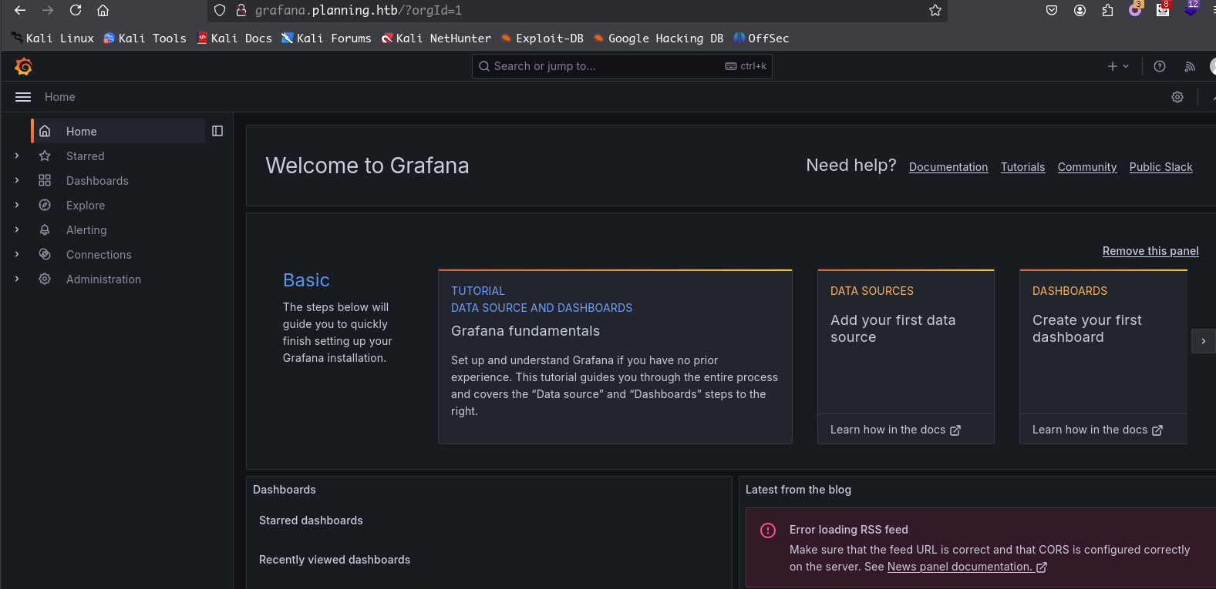Open Google Hacking DB bookmark
Image resolution: width=1216 pixels, height=589 pixels.
(x=659, y=38)
